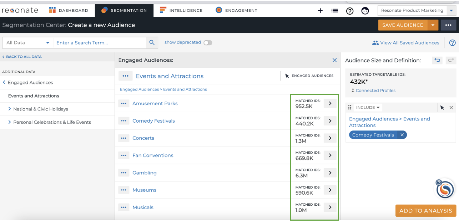Expand Museums arrow button
This screenshot has height=221, width=459.
pos(330,190)
